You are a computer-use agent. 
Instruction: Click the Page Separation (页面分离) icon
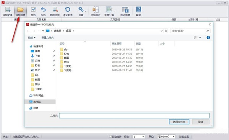click(109, 9)
